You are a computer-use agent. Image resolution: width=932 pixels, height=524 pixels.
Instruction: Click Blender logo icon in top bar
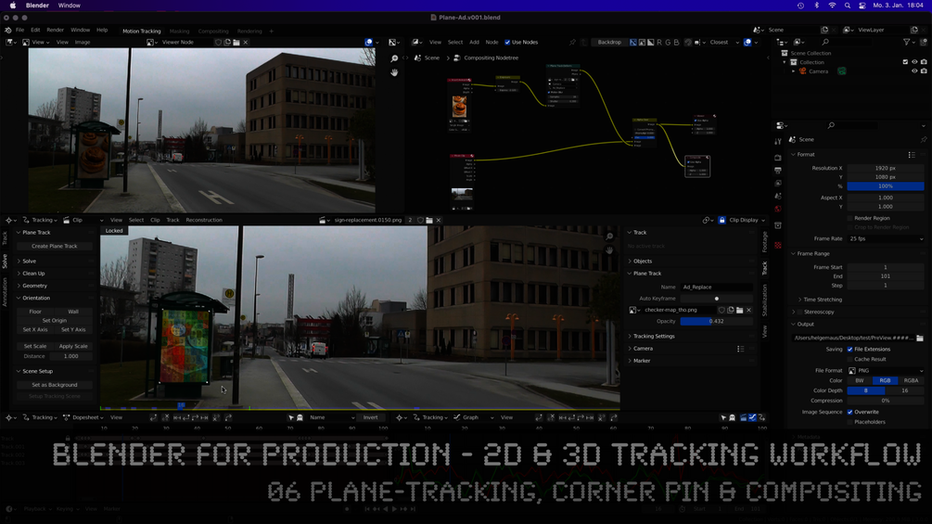coord(7,30)
